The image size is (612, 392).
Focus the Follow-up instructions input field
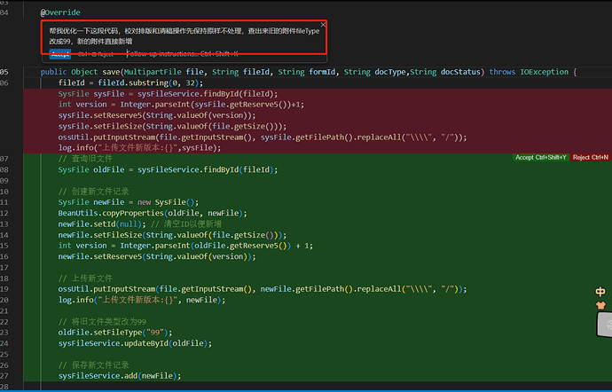tap(183, 54)
